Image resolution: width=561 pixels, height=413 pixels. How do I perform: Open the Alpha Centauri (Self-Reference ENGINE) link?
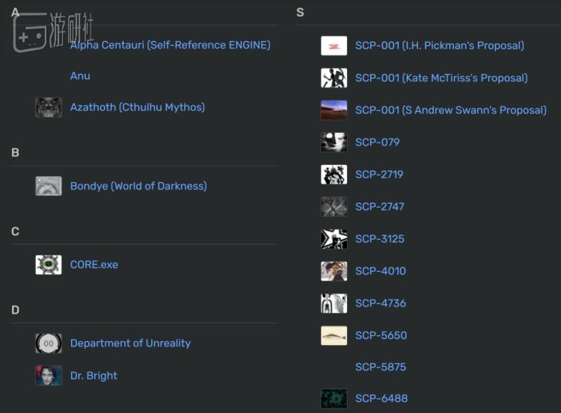[171, 45]
